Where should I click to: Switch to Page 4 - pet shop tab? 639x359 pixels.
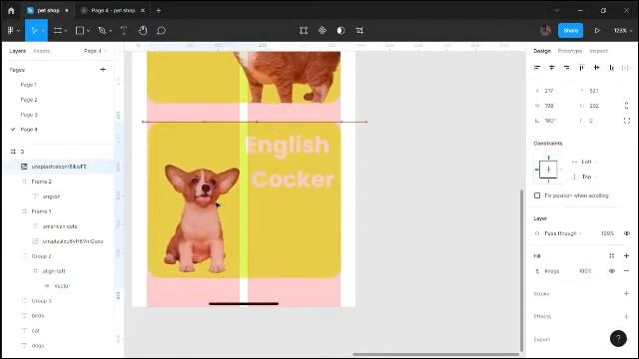click(113, 11)
